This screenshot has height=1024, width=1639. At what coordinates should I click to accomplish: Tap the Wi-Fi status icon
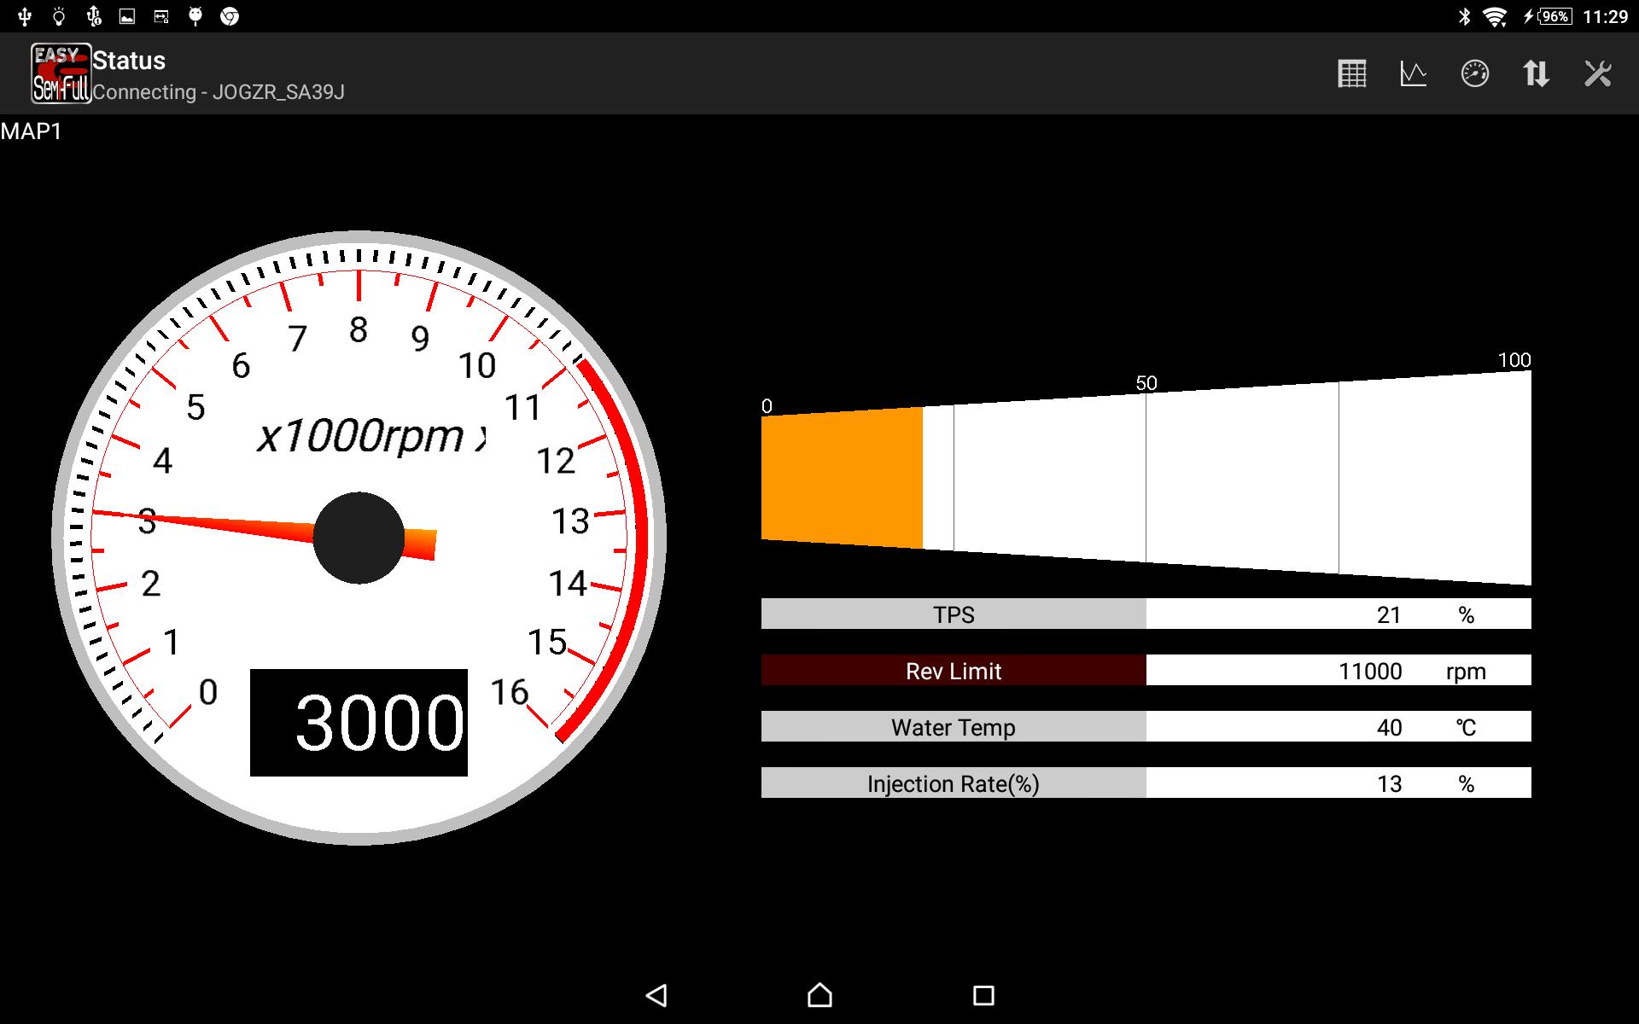[1495, 16]
